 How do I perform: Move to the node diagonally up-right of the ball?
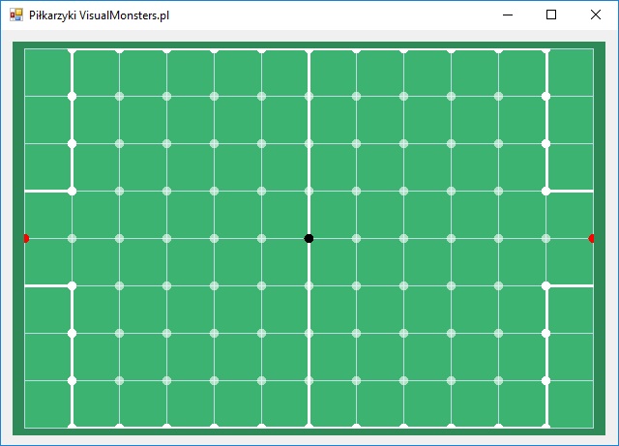coord(356,191)
